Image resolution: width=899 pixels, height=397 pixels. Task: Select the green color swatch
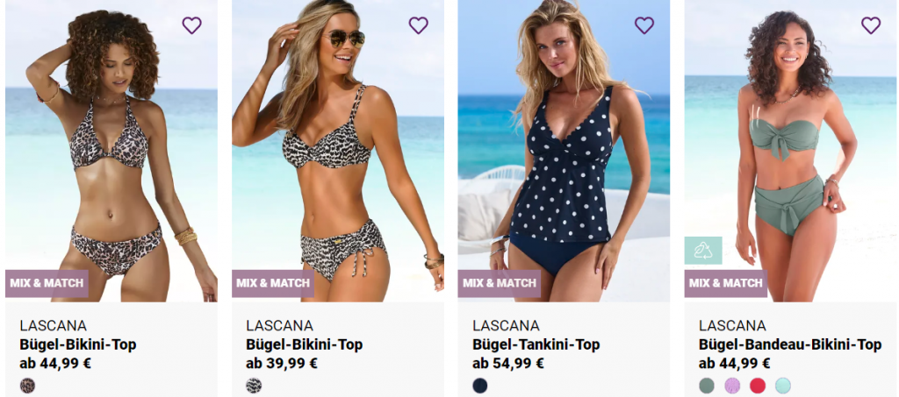(x=707, y=386)
